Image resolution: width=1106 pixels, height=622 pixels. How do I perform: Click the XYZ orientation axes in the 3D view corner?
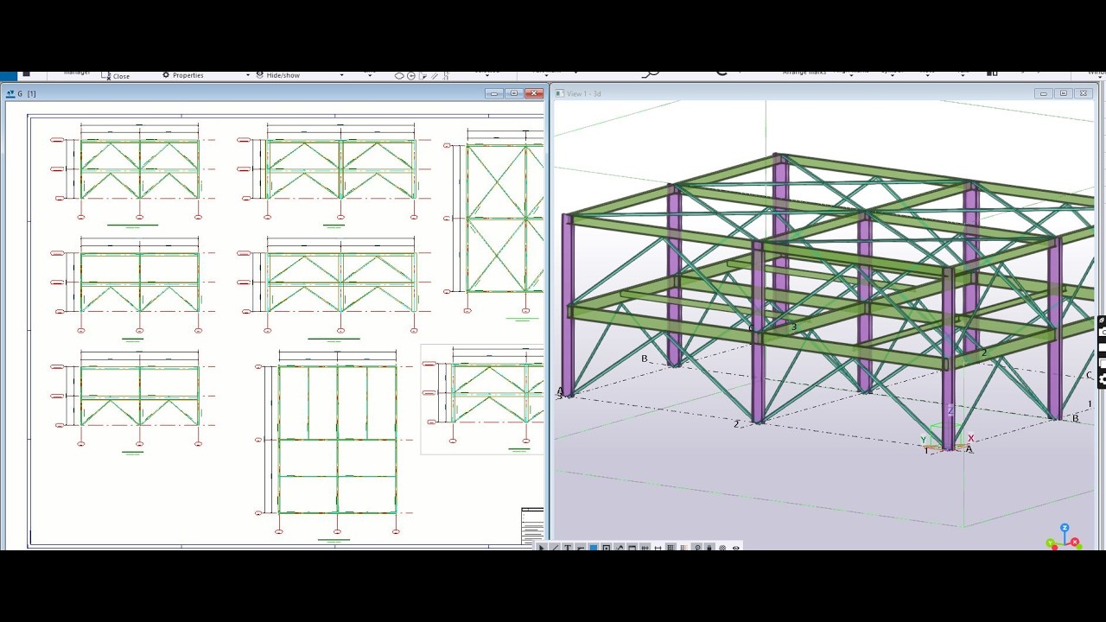coord(1064,537)
